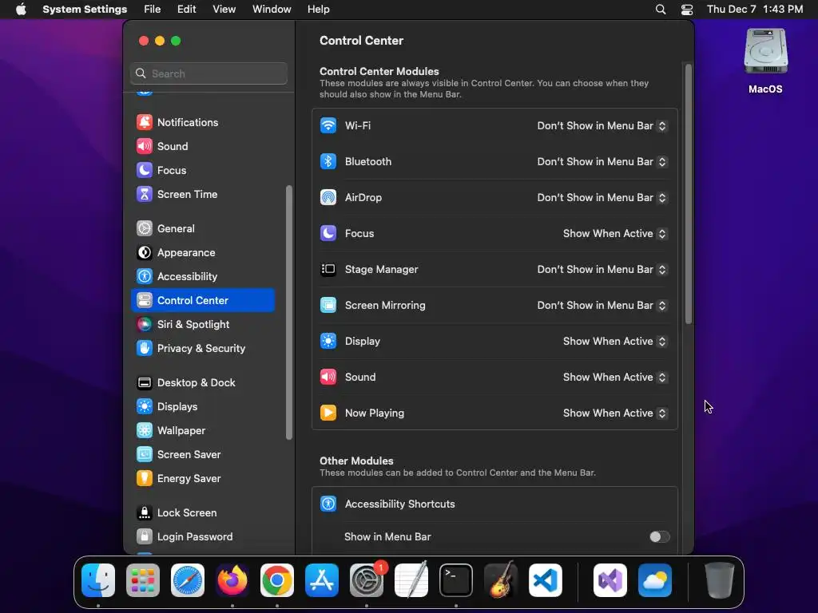Image resolution: width=818 pixels, height=613 pixels.
Task: Change Now Playing menu bar option
Action: point(615,414)
